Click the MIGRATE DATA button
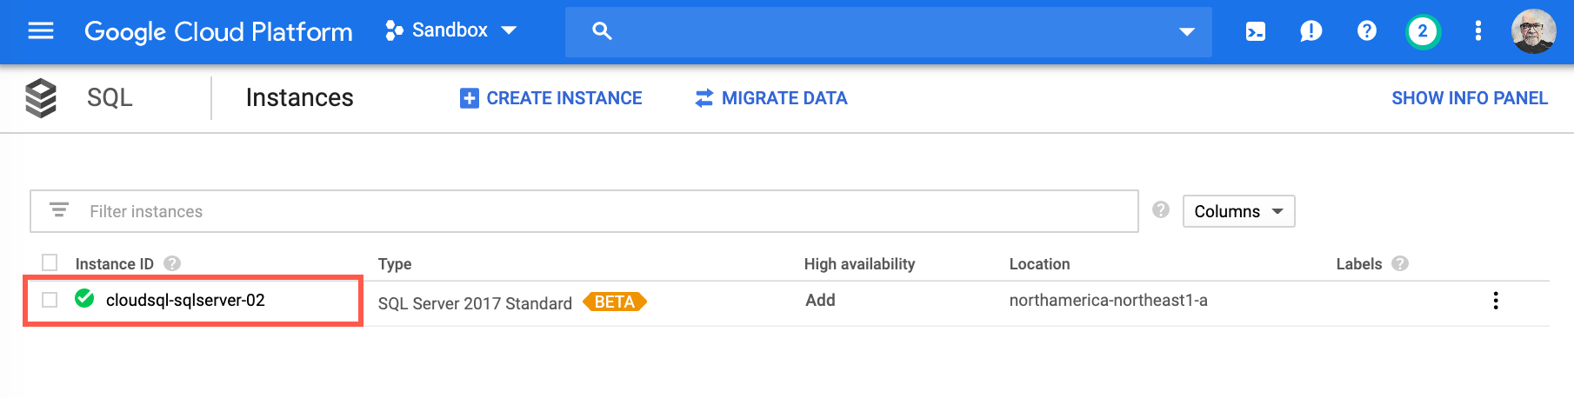1574x398 pixels. point(771,98)
